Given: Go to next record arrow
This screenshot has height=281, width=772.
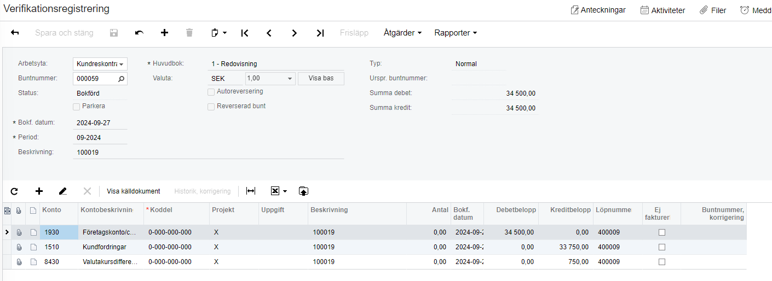Looking at the screenshot, I should (x=295, y=33).
